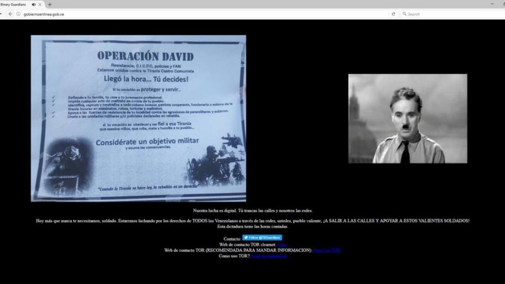Select the Binary Guardians tab
The width and height of the screenshot is (505, 284).
[x=14, y=4]
